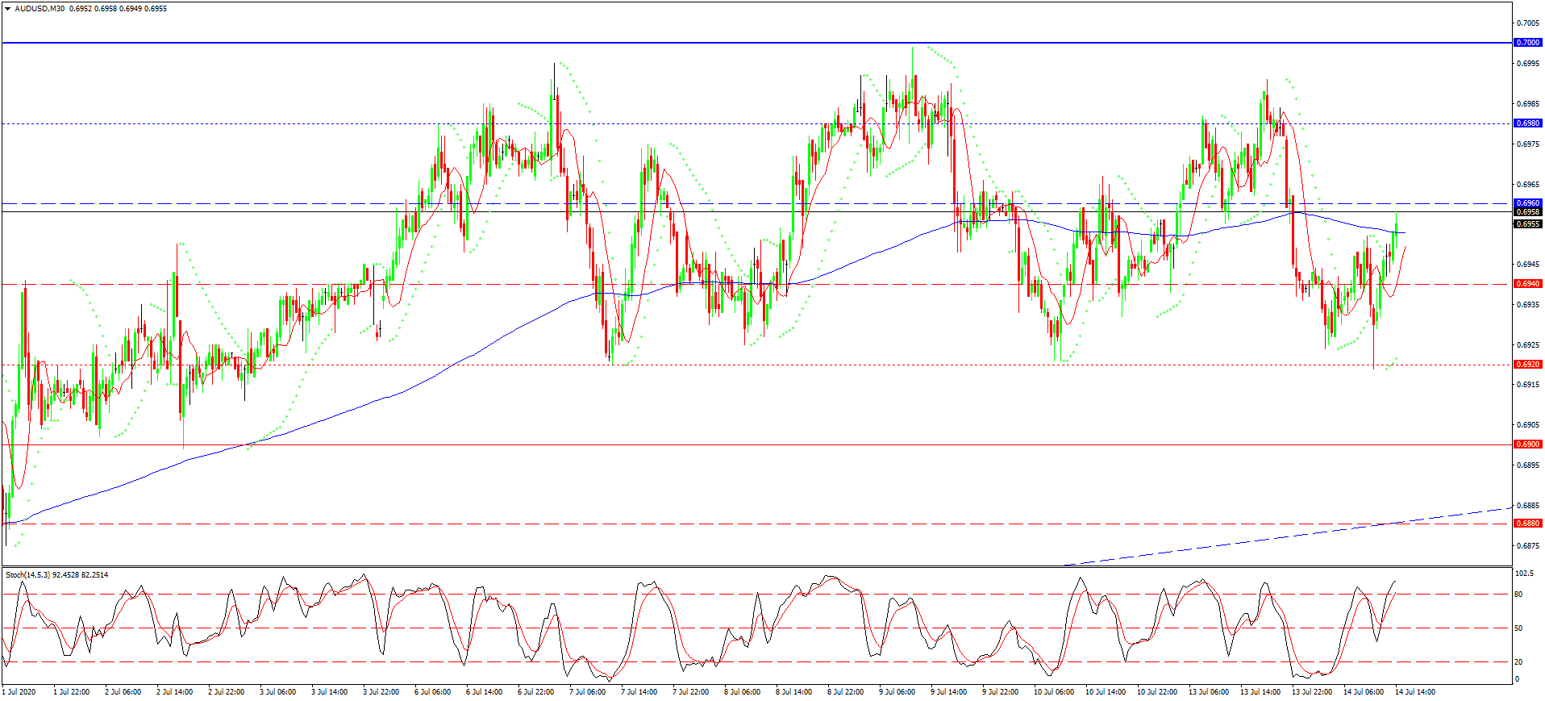Click the 80 level on stochastic scale
This screenshot has width=1545, height=701.
[x=1518, y=595]
